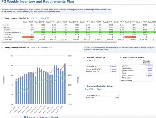Collapse the FG Shelf Life Settings panel
This screenshot has height=118, width=156.
pyautogui.click(x=85, y=57)
